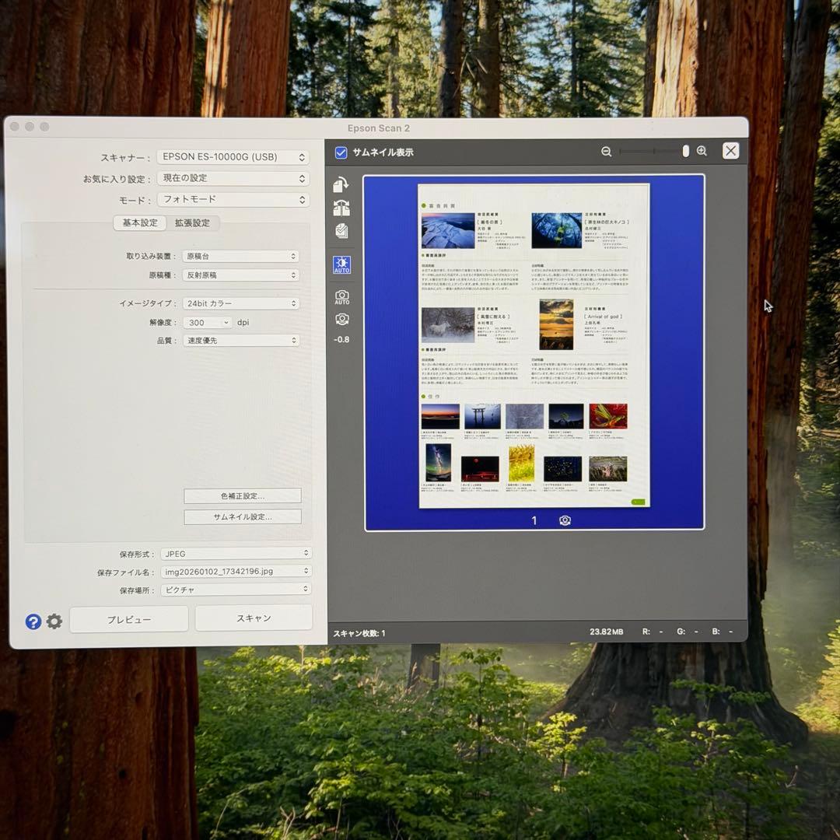
Task: Click the thumbnail zoom slider handle
Action: [685, 152]
